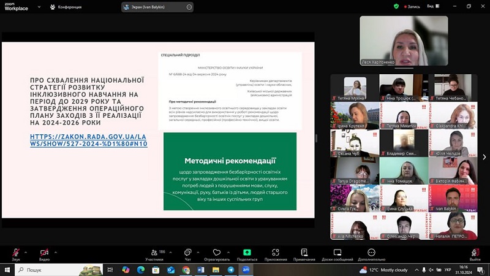
Task: Expand reactions options arrow
Action: click(228, 252)
